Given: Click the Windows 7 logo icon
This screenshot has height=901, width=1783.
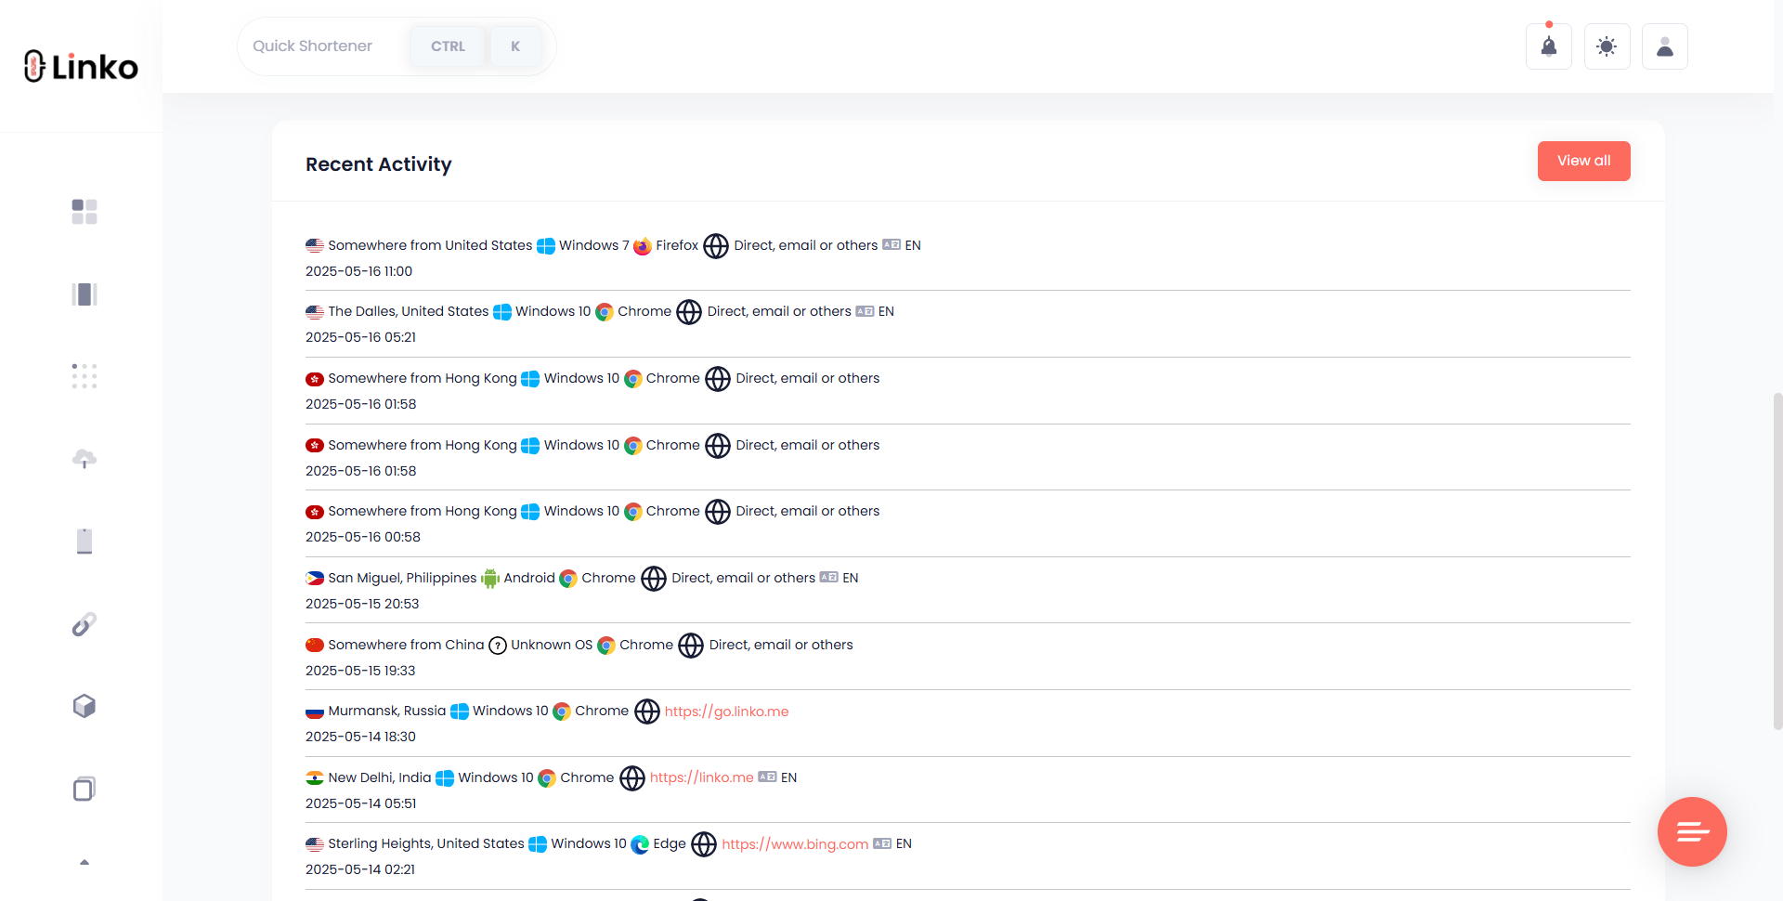Looking at the screenshot, I should pyautogui.click(x=546, y=246).
